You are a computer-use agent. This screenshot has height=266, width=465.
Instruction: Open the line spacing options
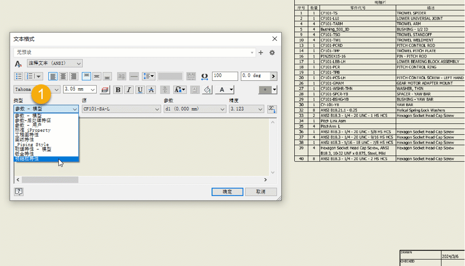(x=148, y=76)
